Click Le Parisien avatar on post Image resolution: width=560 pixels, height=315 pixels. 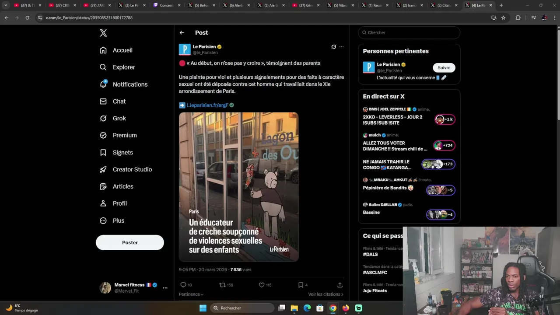tap(185, 49)
